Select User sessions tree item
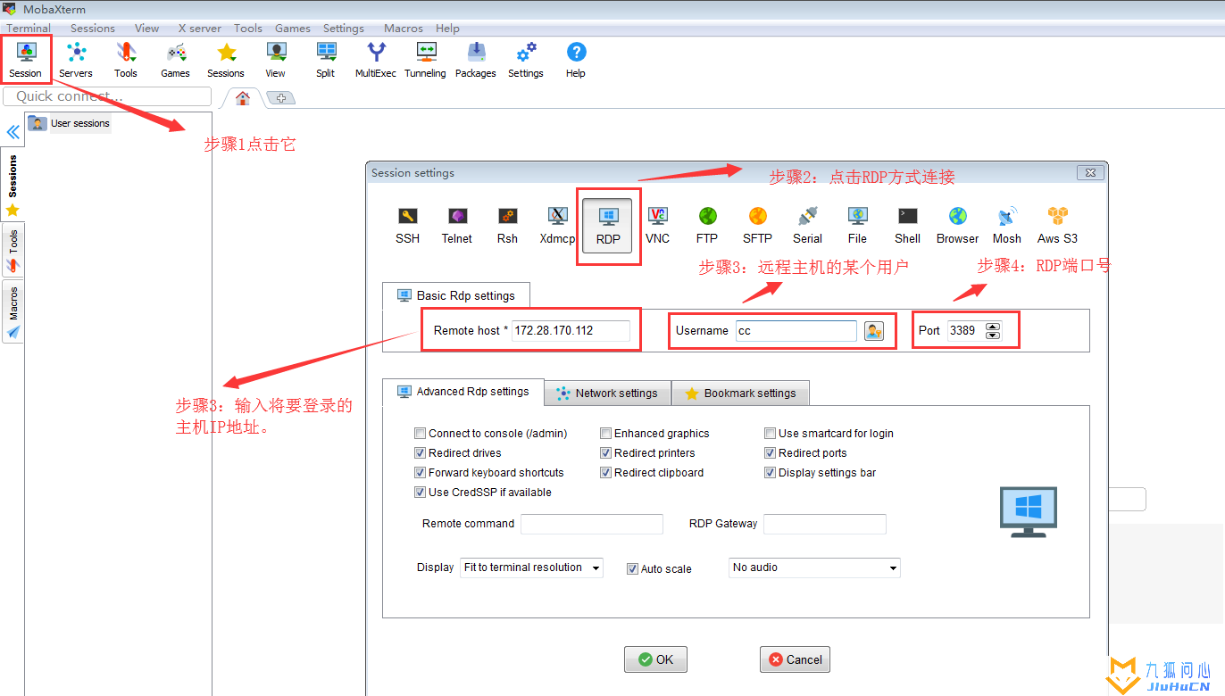 (x=70, y=123)
